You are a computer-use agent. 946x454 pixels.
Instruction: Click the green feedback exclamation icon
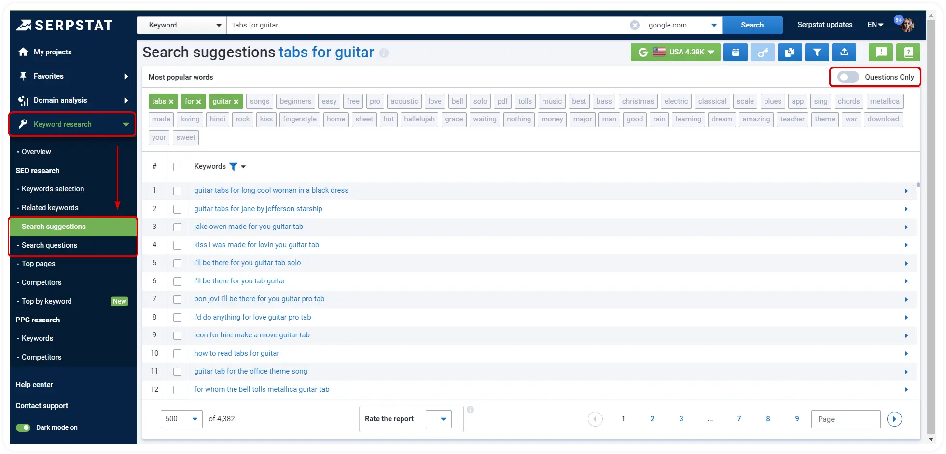[x=881, y=52]
